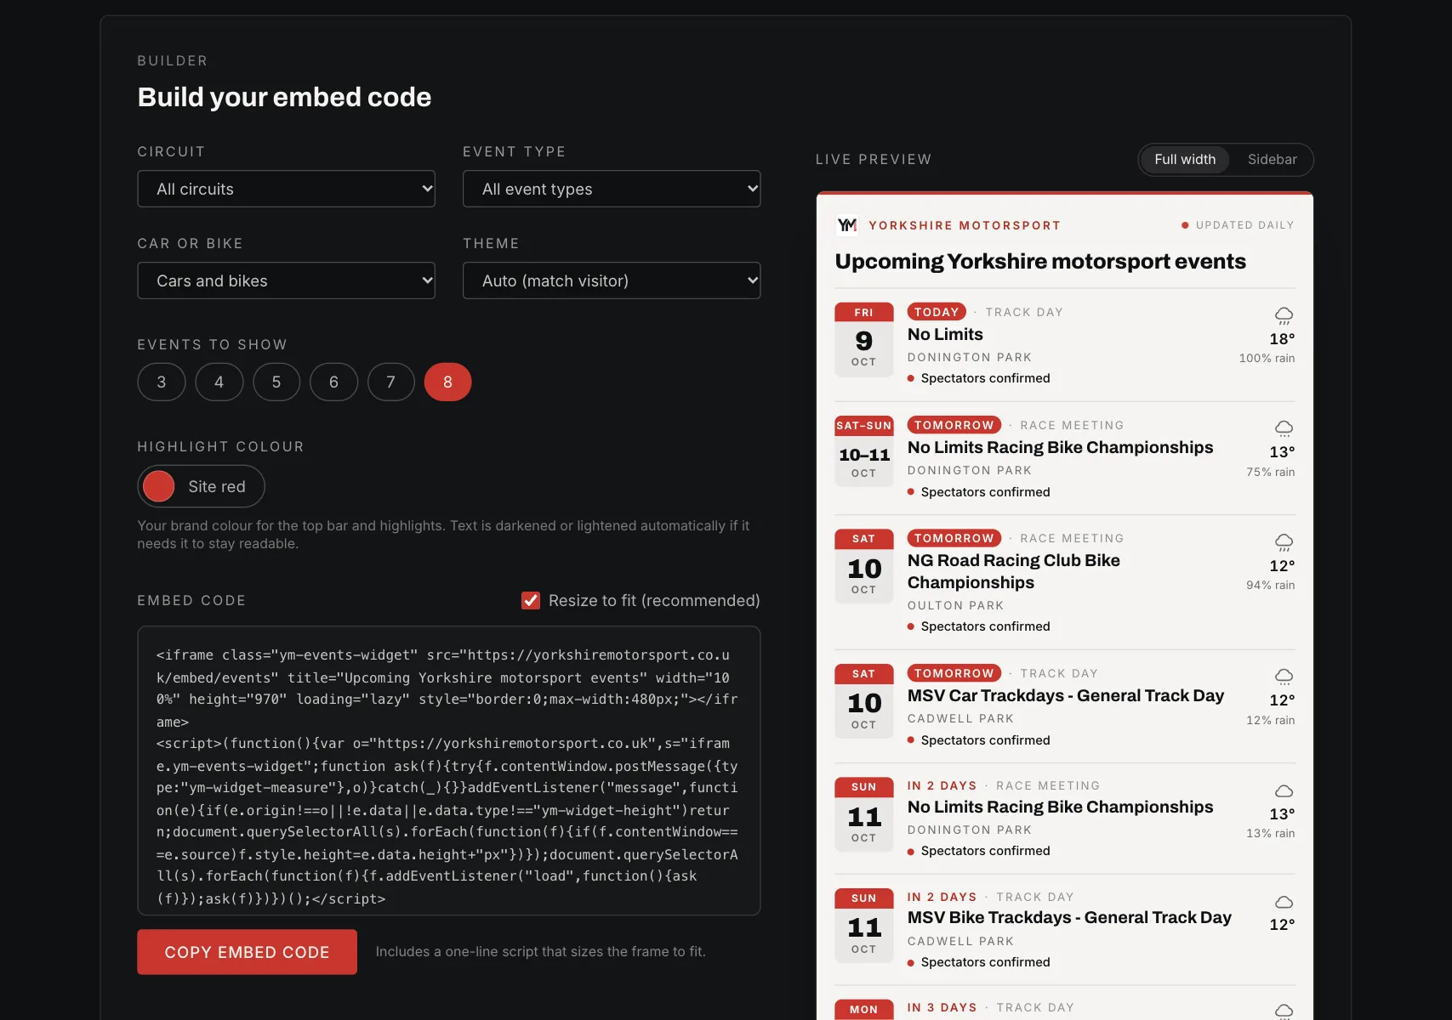The height and width of the screenshot is (1020, 1452).
Task: Switch preview to Full width
Action: click(1185, 160)
